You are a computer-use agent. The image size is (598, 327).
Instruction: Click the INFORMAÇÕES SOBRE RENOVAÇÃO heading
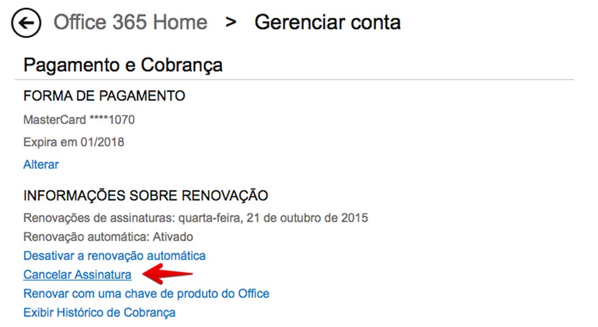pyautogui.click(x=145, y=196)
